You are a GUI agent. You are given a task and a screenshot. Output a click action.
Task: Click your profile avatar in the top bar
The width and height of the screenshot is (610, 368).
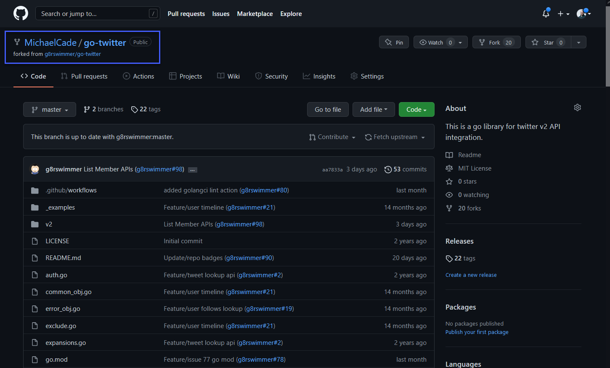click(582, 13)
